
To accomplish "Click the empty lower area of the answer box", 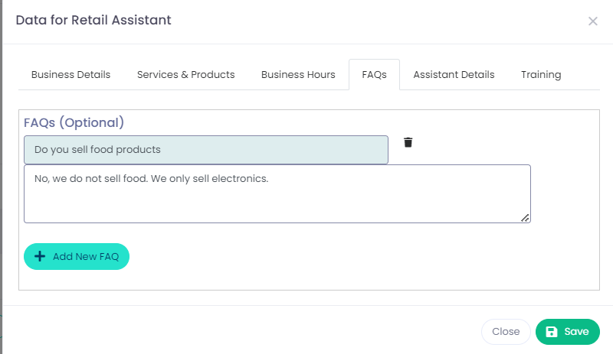I will point(276,206).
